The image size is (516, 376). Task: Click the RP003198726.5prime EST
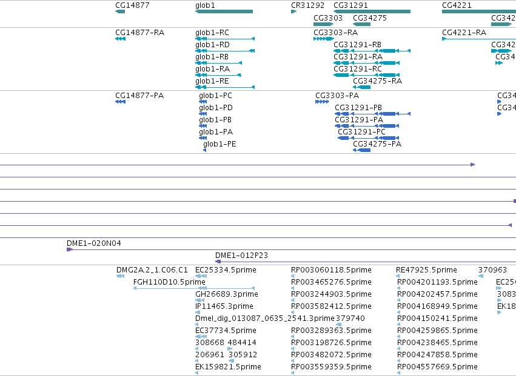[x=332, y=343]
